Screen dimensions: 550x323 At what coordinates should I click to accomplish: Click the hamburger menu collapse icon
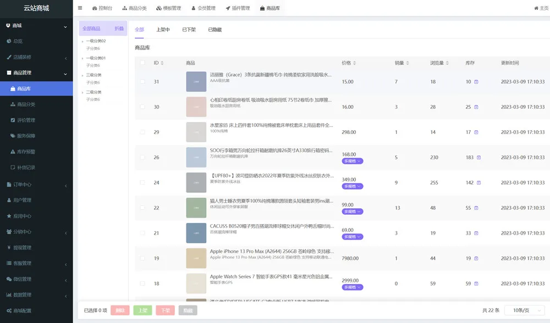(x=80, y=8)
